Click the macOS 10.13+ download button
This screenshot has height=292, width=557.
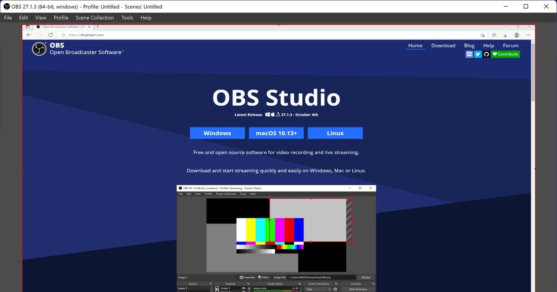pyautogui.click(x=276, y=133)
